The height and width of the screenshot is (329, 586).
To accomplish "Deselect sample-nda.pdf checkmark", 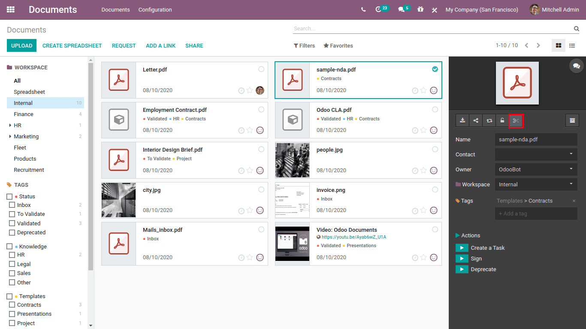I will pos(435,69).
